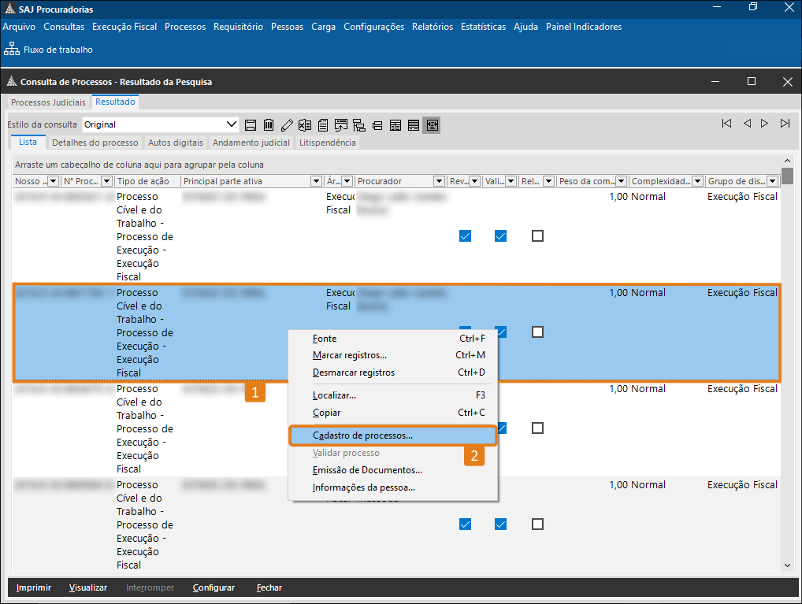Click the Fechar button
Viewport: 802px width, 604px height.
pyautogui.click(x=269, y=587)
